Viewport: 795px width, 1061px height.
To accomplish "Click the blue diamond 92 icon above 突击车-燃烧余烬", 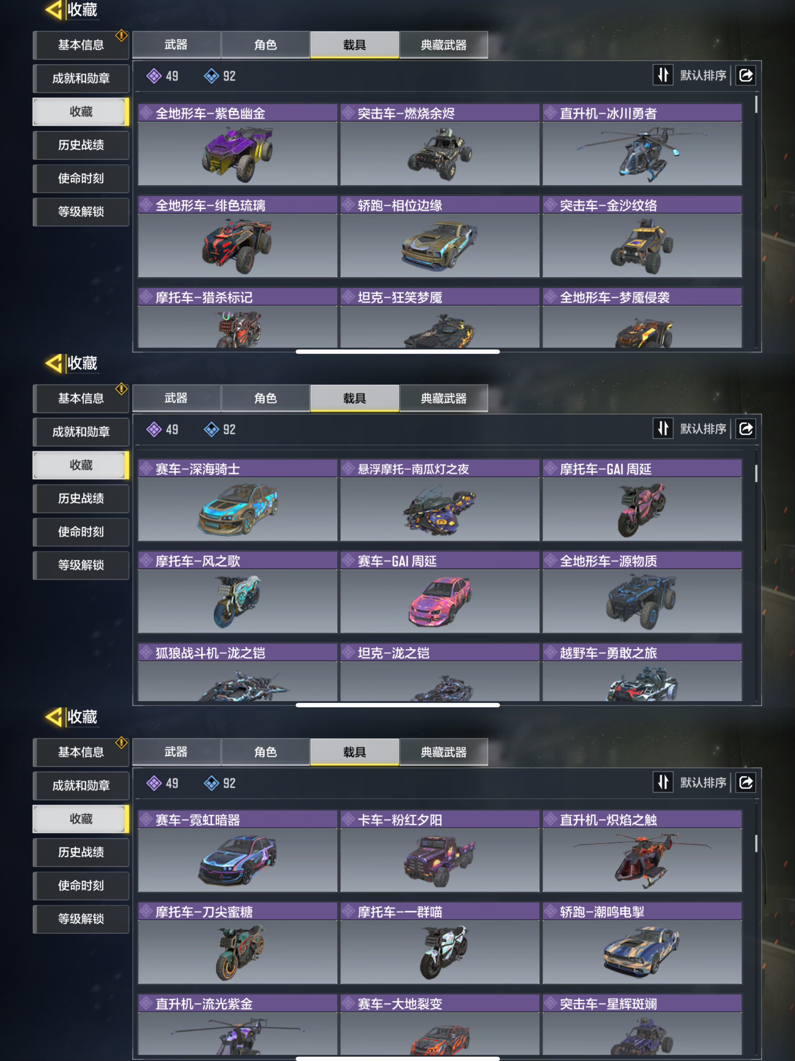I will click(x=211, y=76).
